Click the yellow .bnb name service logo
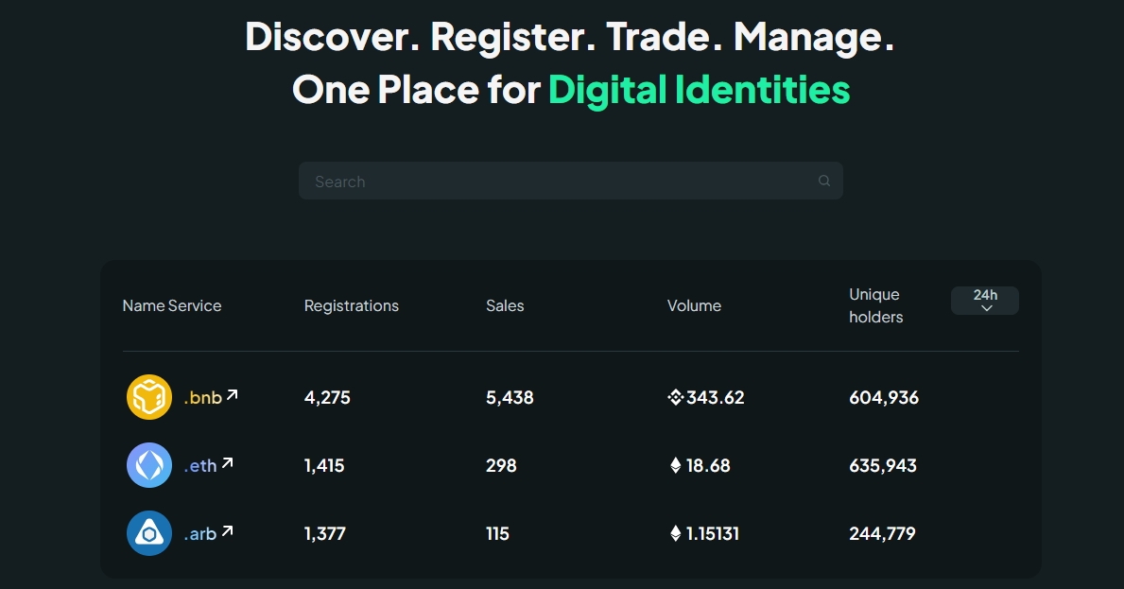This screenshot has width=1124, height=589. [x=148, y=397]
